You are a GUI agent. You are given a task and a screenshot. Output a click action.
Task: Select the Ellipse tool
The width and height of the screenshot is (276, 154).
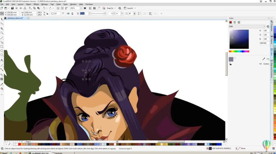[x=2, y=51]
